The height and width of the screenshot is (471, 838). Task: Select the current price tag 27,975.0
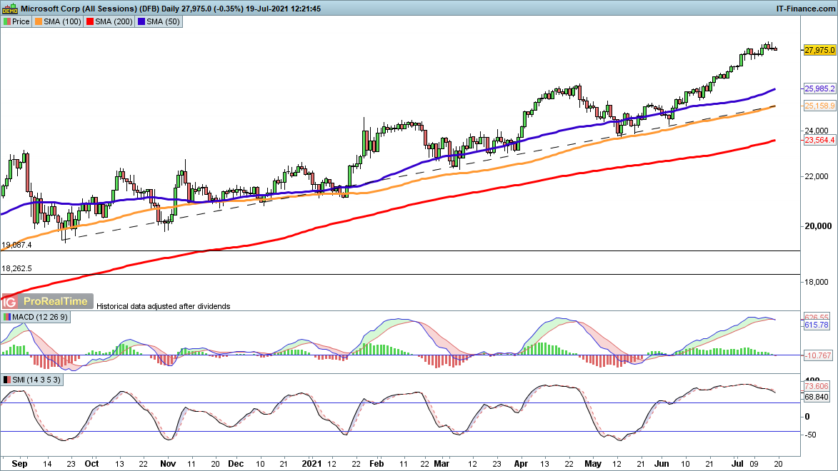[819, 50]
